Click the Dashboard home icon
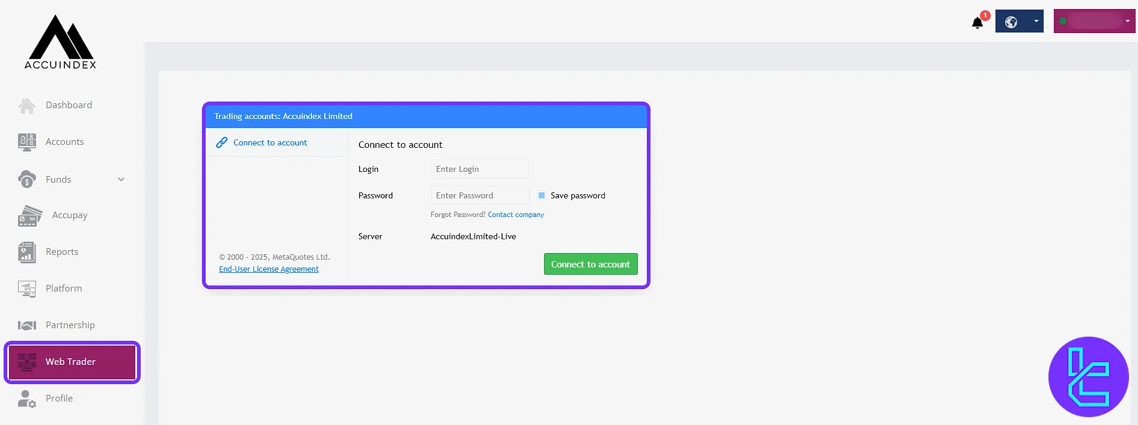1138x425 pixels. coord(27,106)
